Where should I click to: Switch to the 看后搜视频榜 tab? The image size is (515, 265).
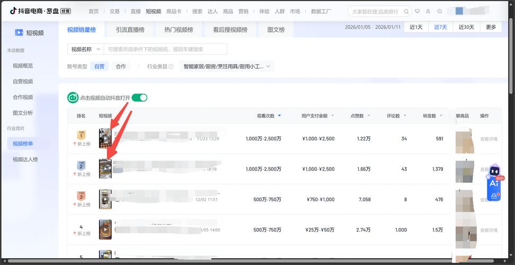click(230, 30)
